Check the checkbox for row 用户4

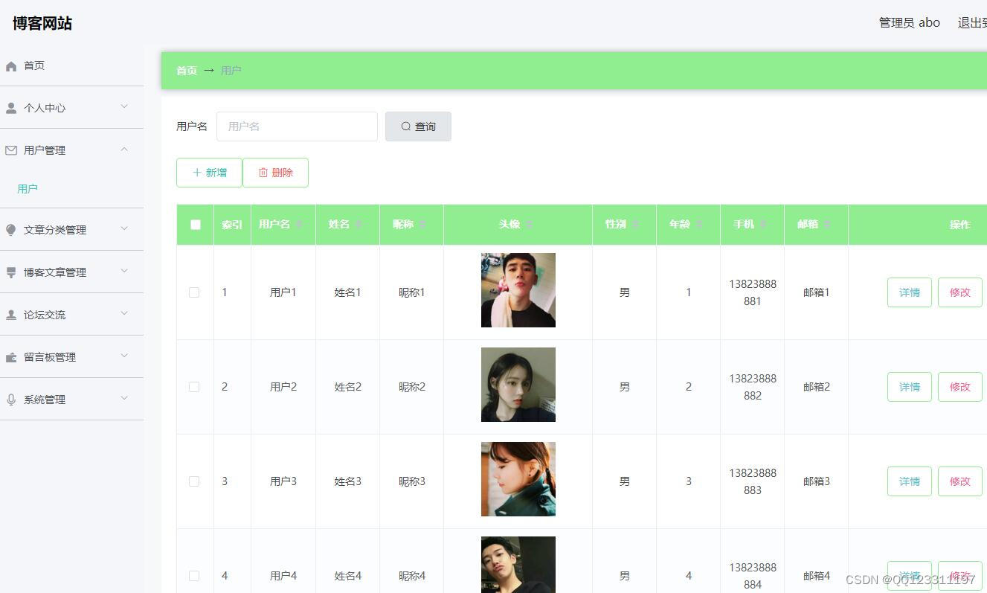pos(194,576)
